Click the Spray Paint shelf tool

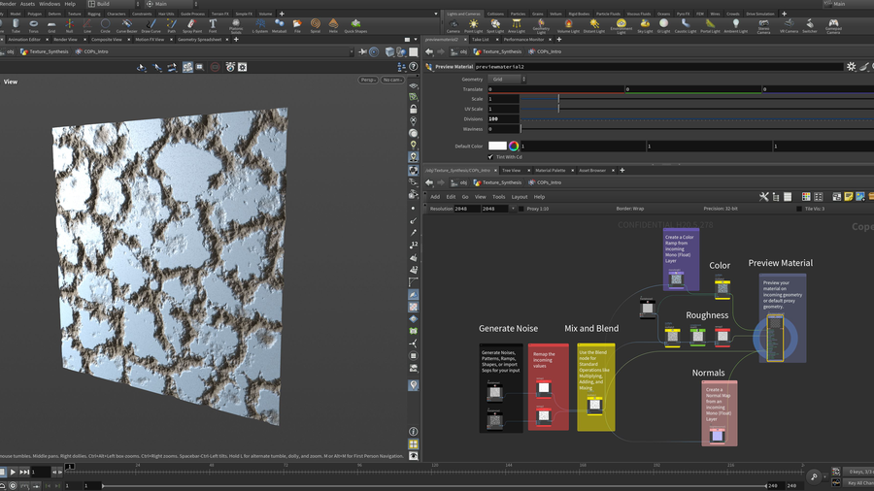coord(192,25)
